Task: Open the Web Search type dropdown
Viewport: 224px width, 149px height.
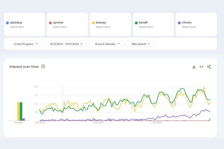Action: click(x=141, y=44)
